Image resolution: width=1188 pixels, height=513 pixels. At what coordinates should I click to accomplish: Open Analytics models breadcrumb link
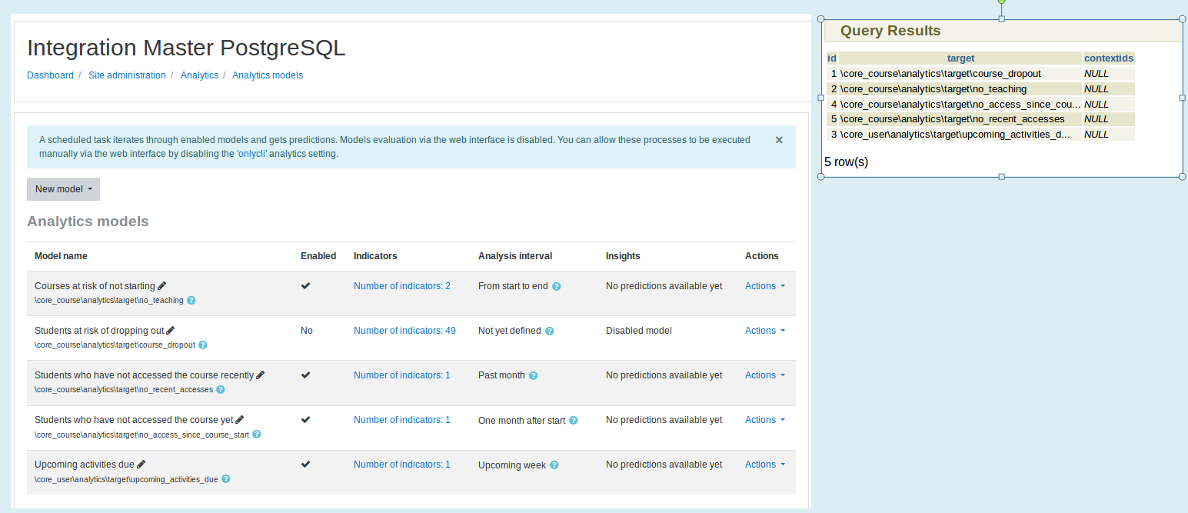tap(268, 75)
